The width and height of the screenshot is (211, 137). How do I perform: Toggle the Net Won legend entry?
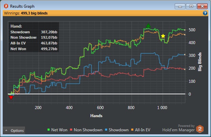57,130
